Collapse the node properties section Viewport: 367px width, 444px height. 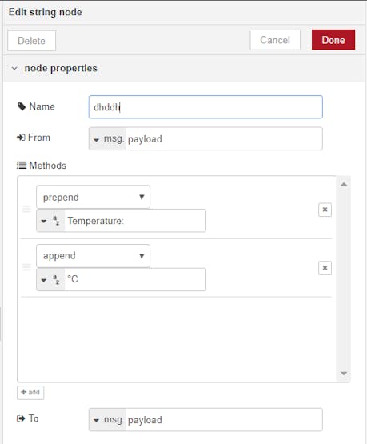14,69
